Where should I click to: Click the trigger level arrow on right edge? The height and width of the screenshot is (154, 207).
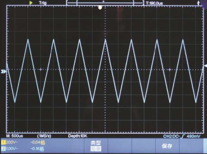coord(205,66)
